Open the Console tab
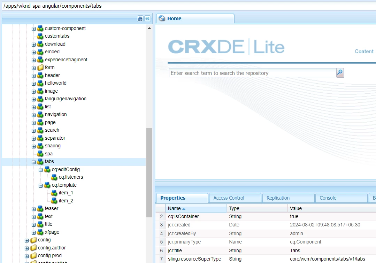 (342, 198)
